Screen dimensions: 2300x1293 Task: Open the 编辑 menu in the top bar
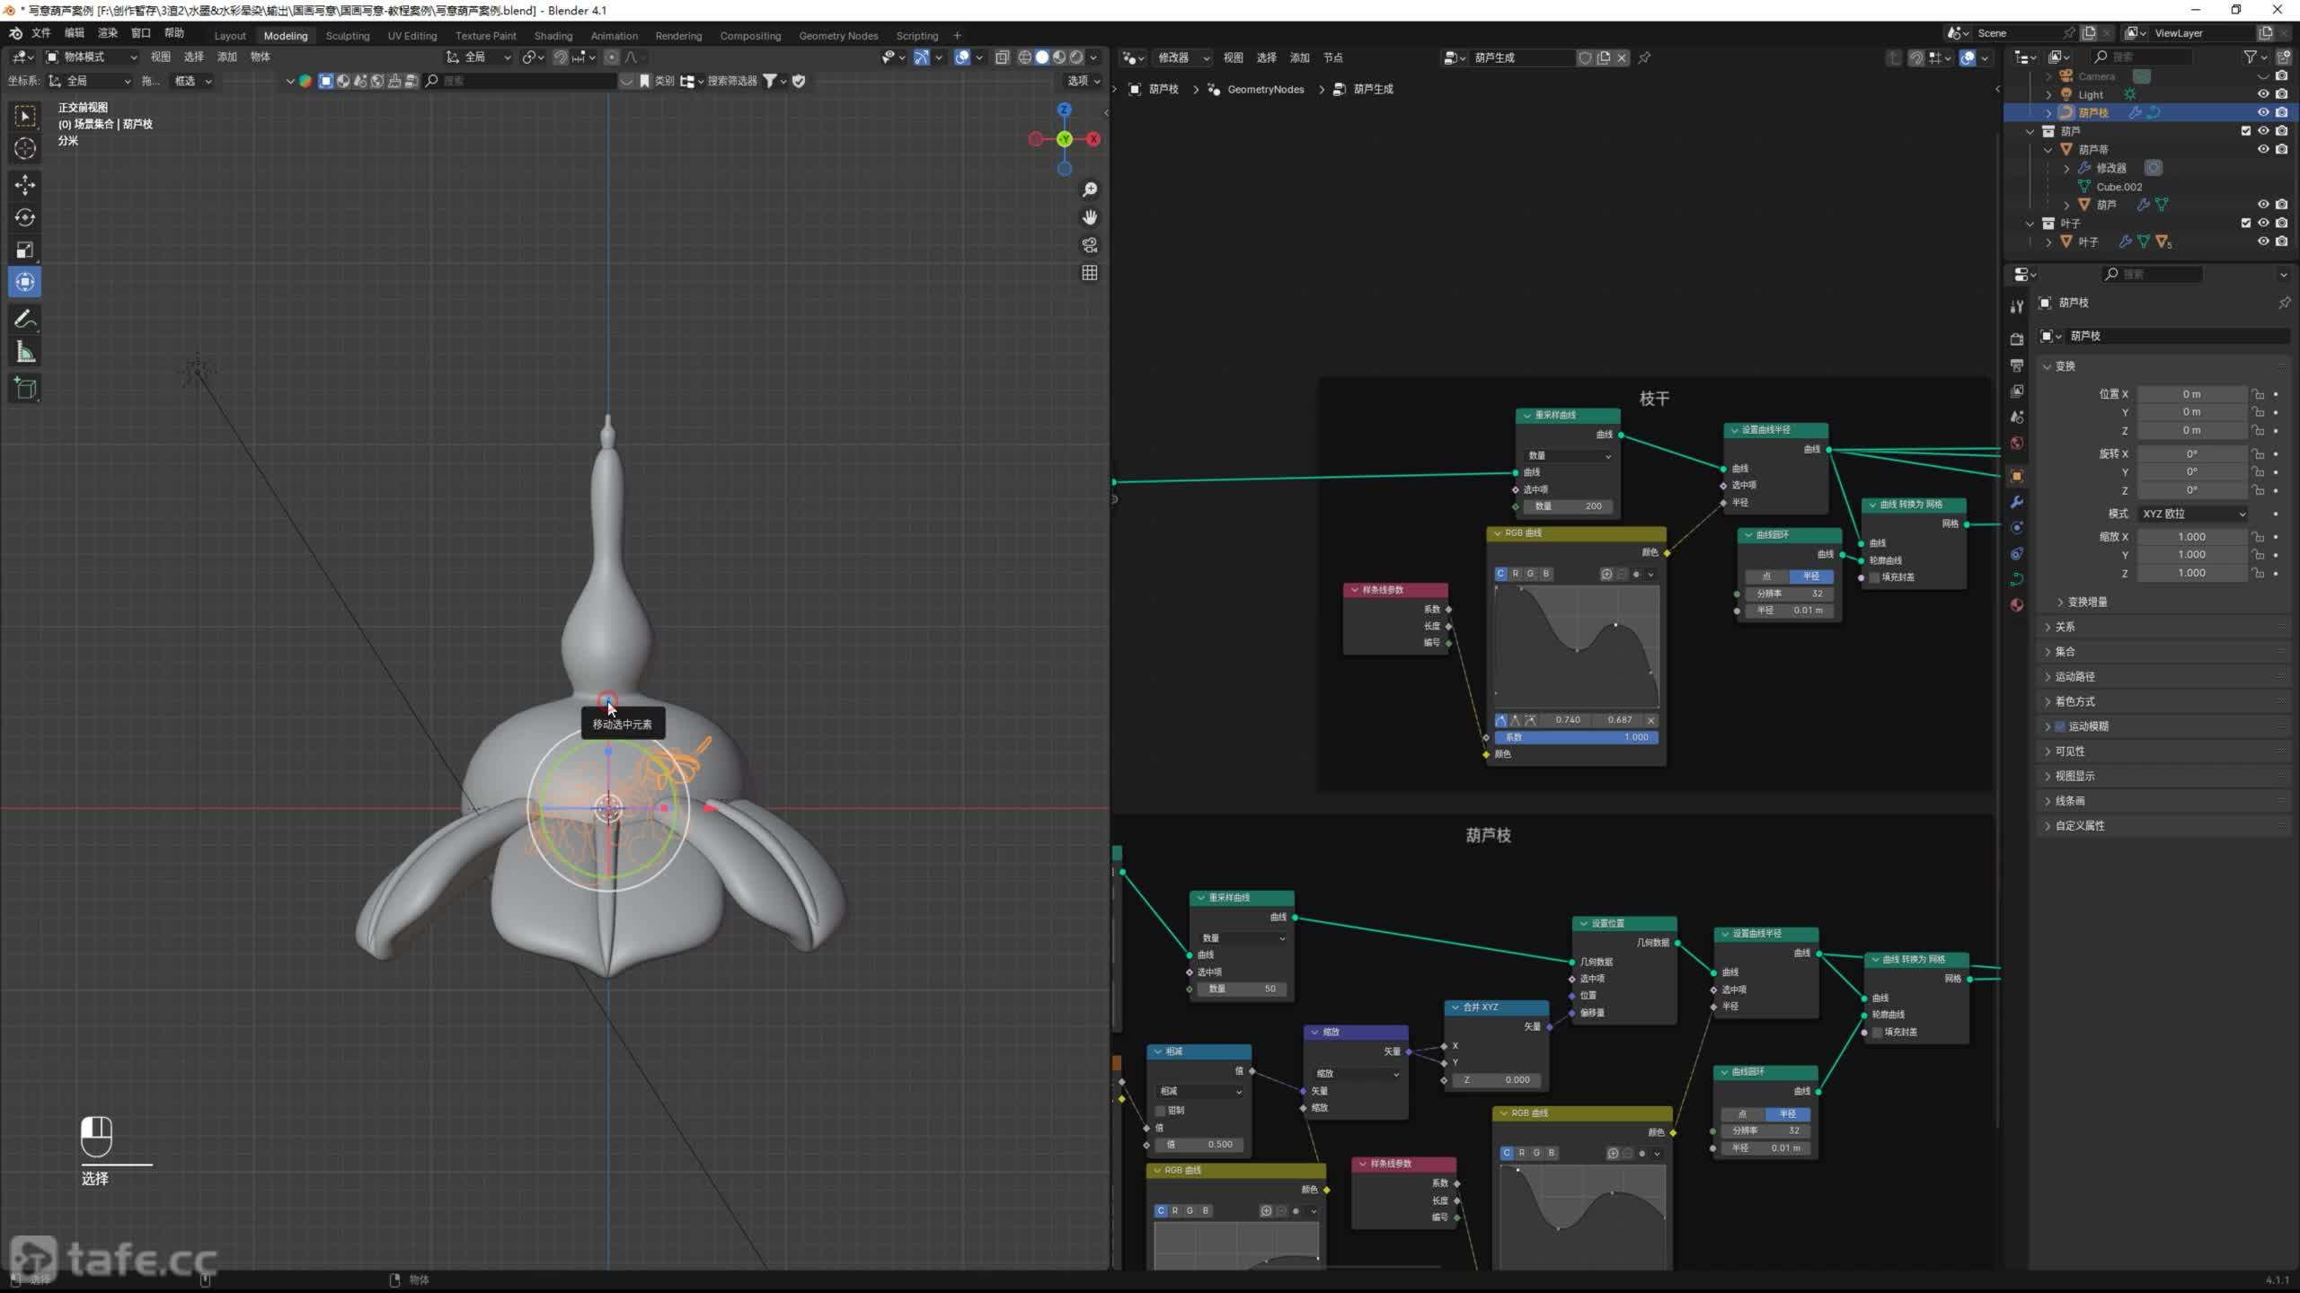(74, 33)
